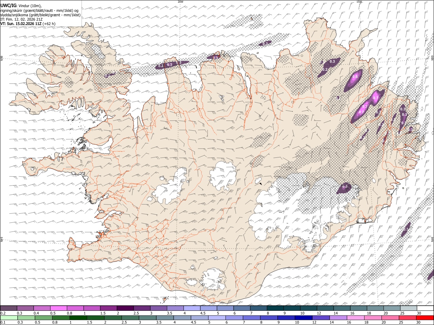
Task: Click the lavender 4–4.5 swatch in upper legend
Action: 192,308
